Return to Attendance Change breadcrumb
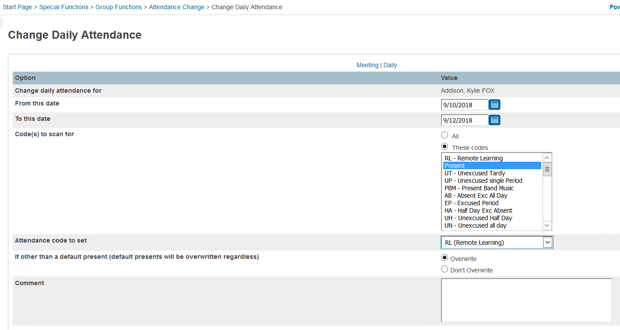Screen dimensions: 620x330 click(x=177, y=7)
